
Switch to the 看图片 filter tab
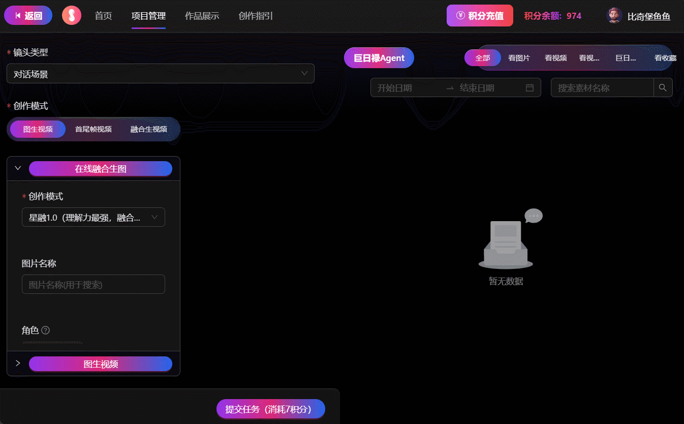click(x=519, y=58)
